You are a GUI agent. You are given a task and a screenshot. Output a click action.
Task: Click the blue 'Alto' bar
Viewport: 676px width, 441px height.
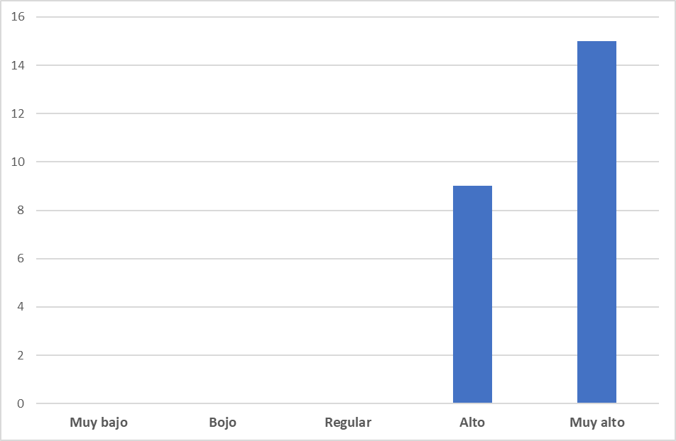pyautogui.click(x=472, y=294)
